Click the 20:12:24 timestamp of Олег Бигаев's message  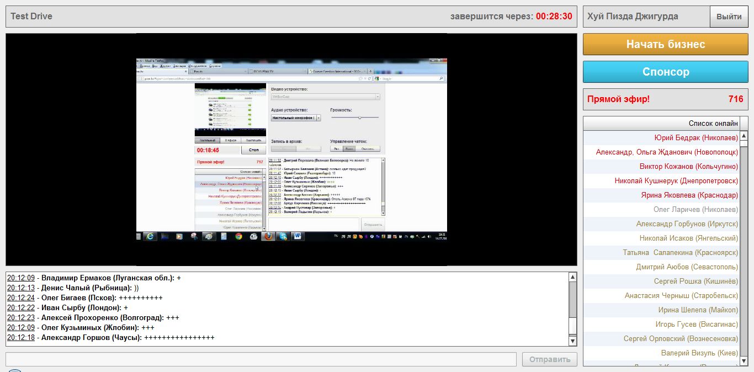[21, 298]
